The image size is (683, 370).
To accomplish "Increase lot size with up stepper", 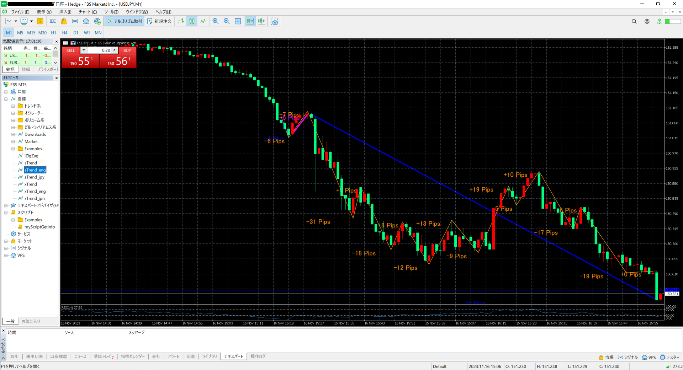I will pos(115,50).
